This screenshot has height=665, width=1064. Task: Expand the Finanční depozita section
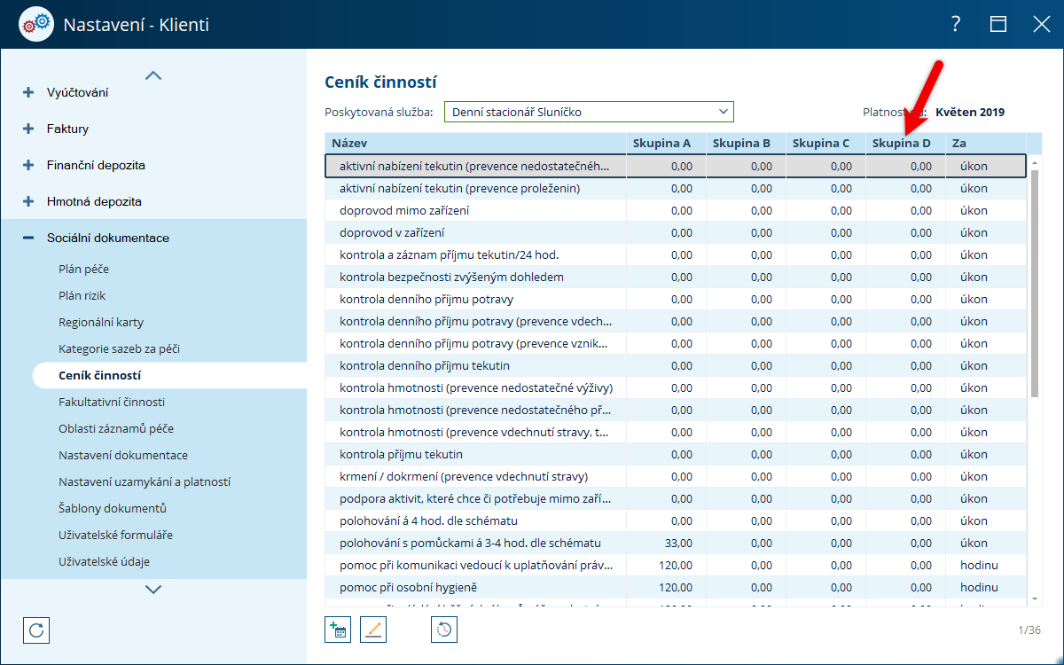point(28,165)
